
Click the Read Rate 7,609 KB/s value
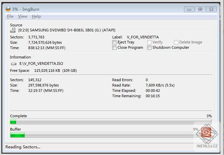tap(160, 85)
